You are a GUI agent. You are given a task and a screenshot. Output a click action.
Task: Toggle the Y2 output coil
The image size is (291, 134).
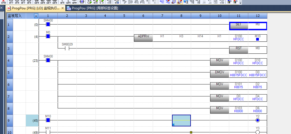point(258,120)
